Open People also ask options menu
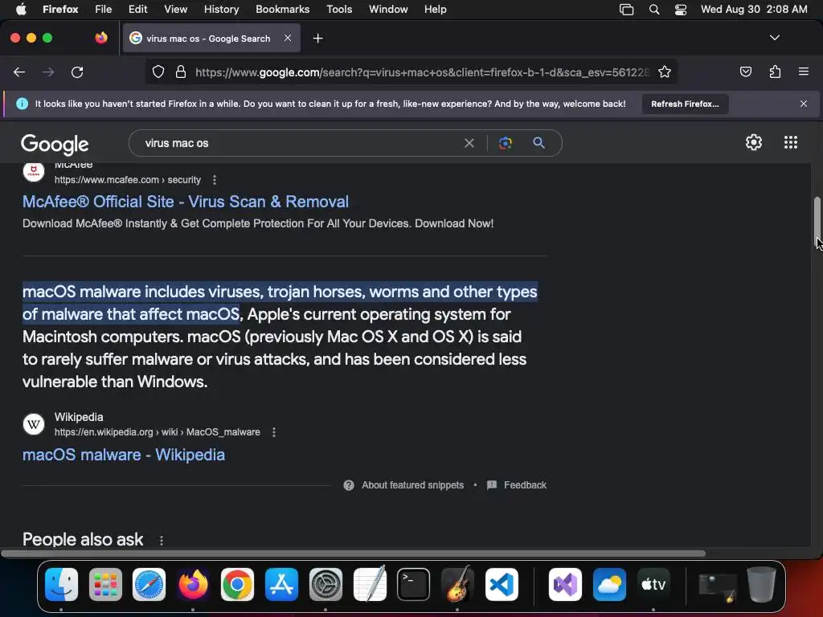 (x=161, y=541)
